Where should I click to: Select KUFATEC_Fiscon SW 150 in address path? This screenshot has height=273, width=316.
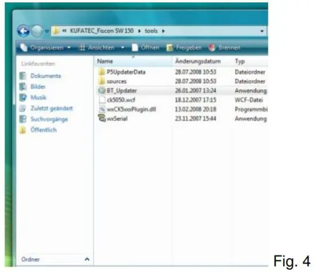pos(102,31)
